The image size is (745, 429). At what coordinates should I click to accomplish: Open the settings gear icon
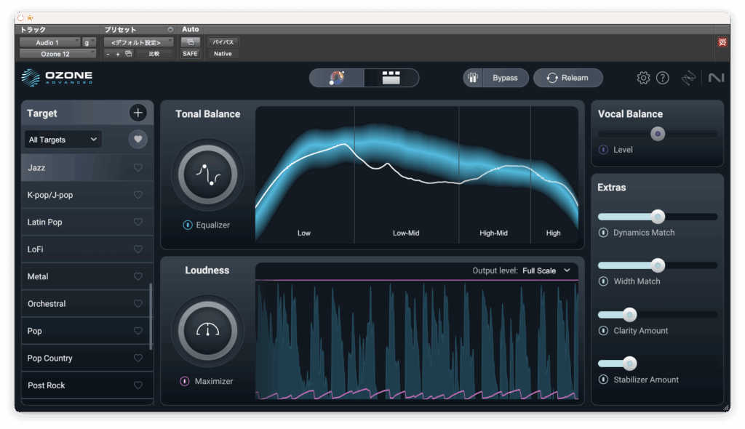(643, 78)
